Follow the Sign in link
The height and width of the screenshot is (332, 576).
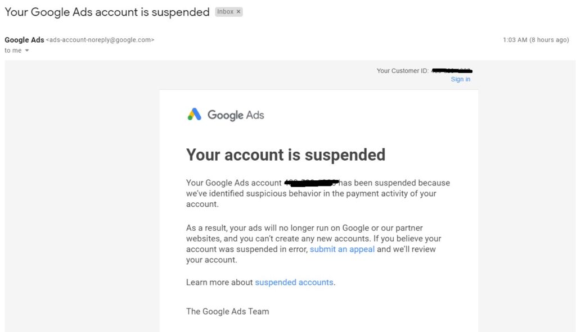pyautogui.click(x=460, y=79)
